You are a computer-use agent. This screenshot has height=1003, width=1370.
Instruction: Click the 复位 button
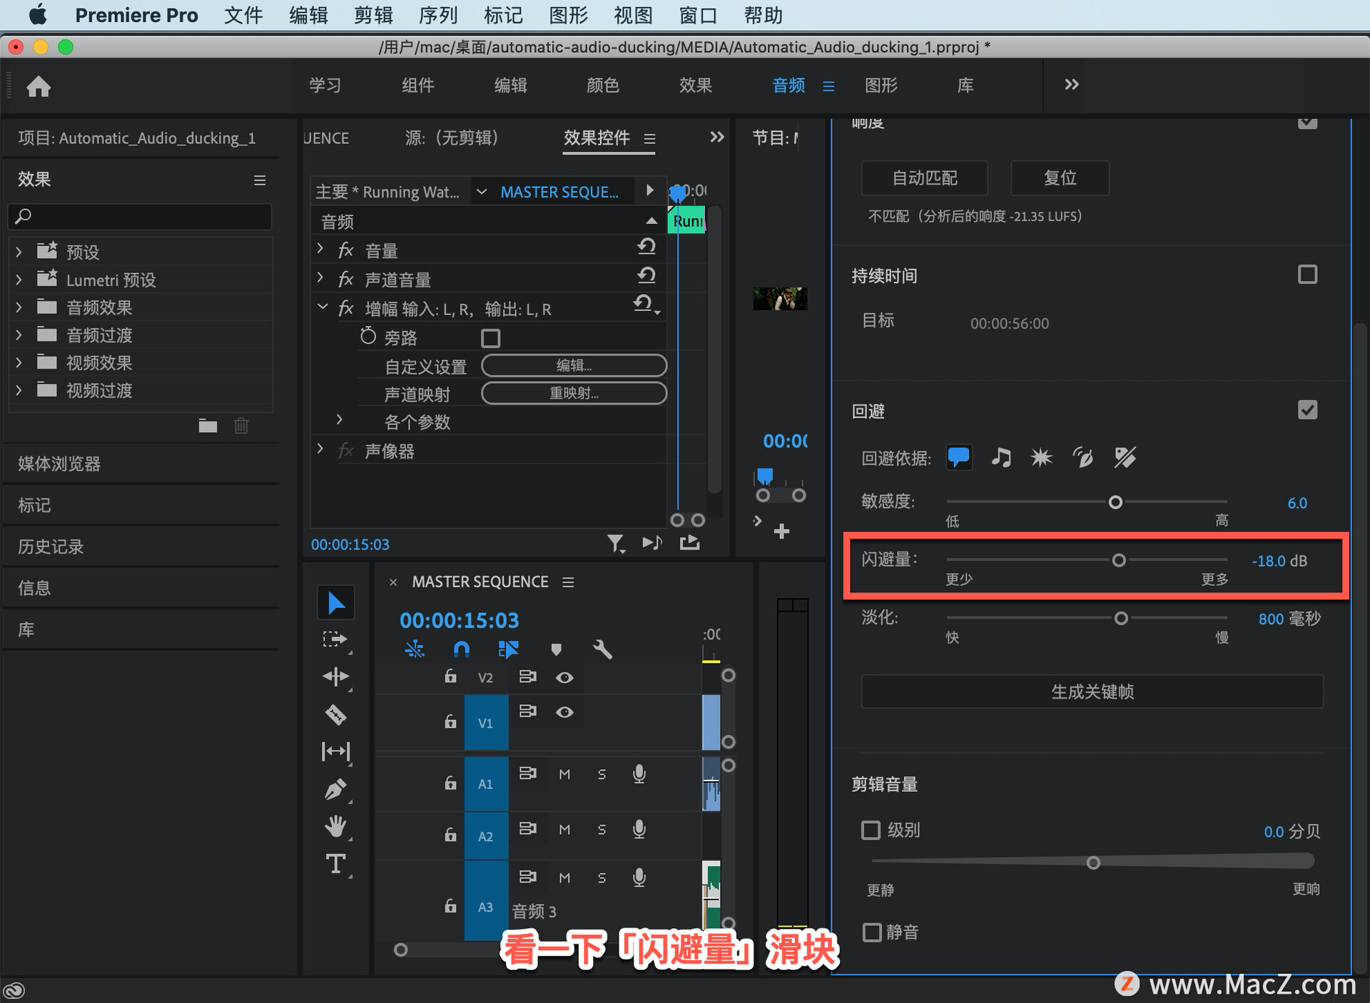click(1060, 178)
